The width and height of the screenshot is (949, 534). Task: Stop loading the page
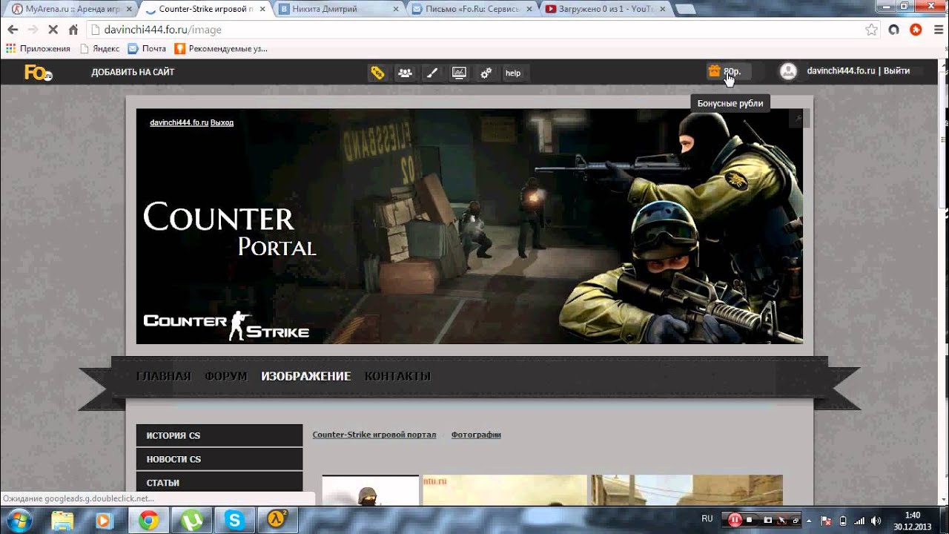tap(53, 30)
